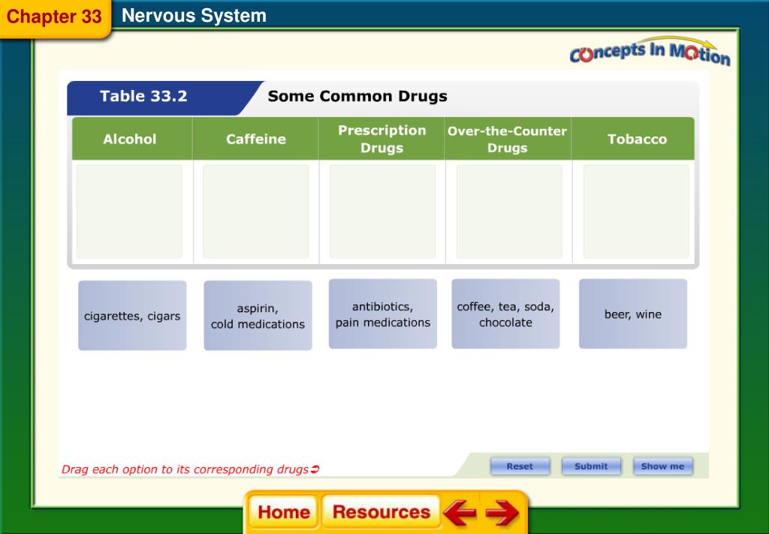
Task: Go to next slide with right arrow
Action: (x=502, y=512)
